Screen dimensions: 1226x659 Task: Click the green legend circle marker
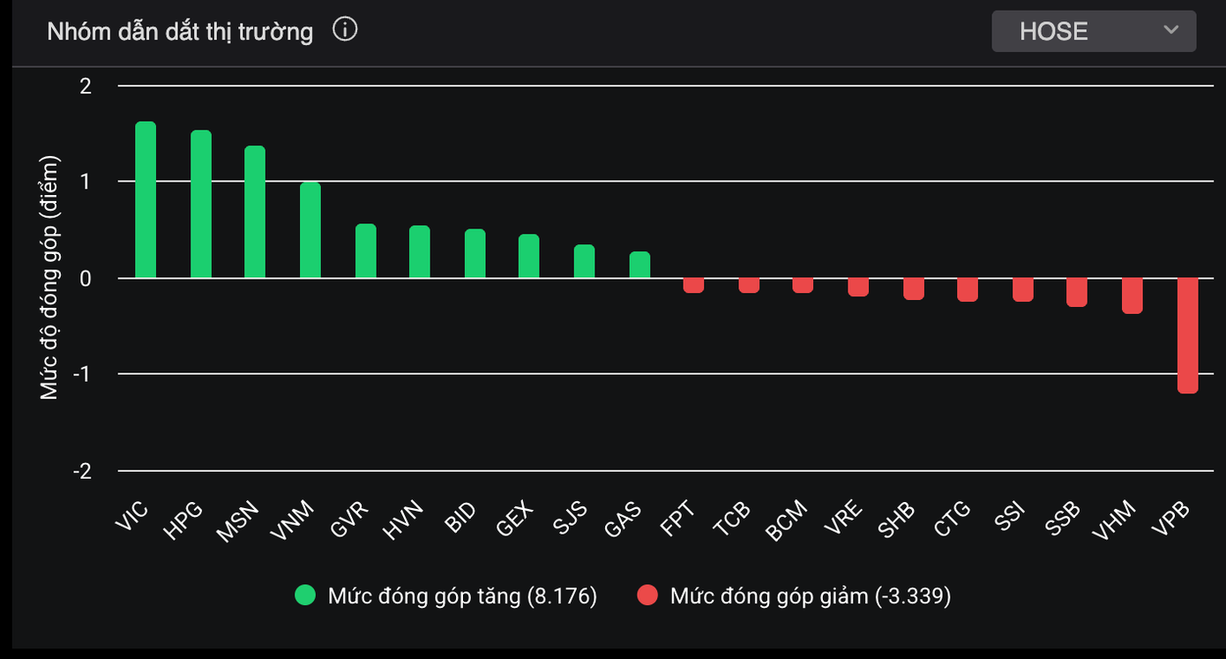click(305, 596)
